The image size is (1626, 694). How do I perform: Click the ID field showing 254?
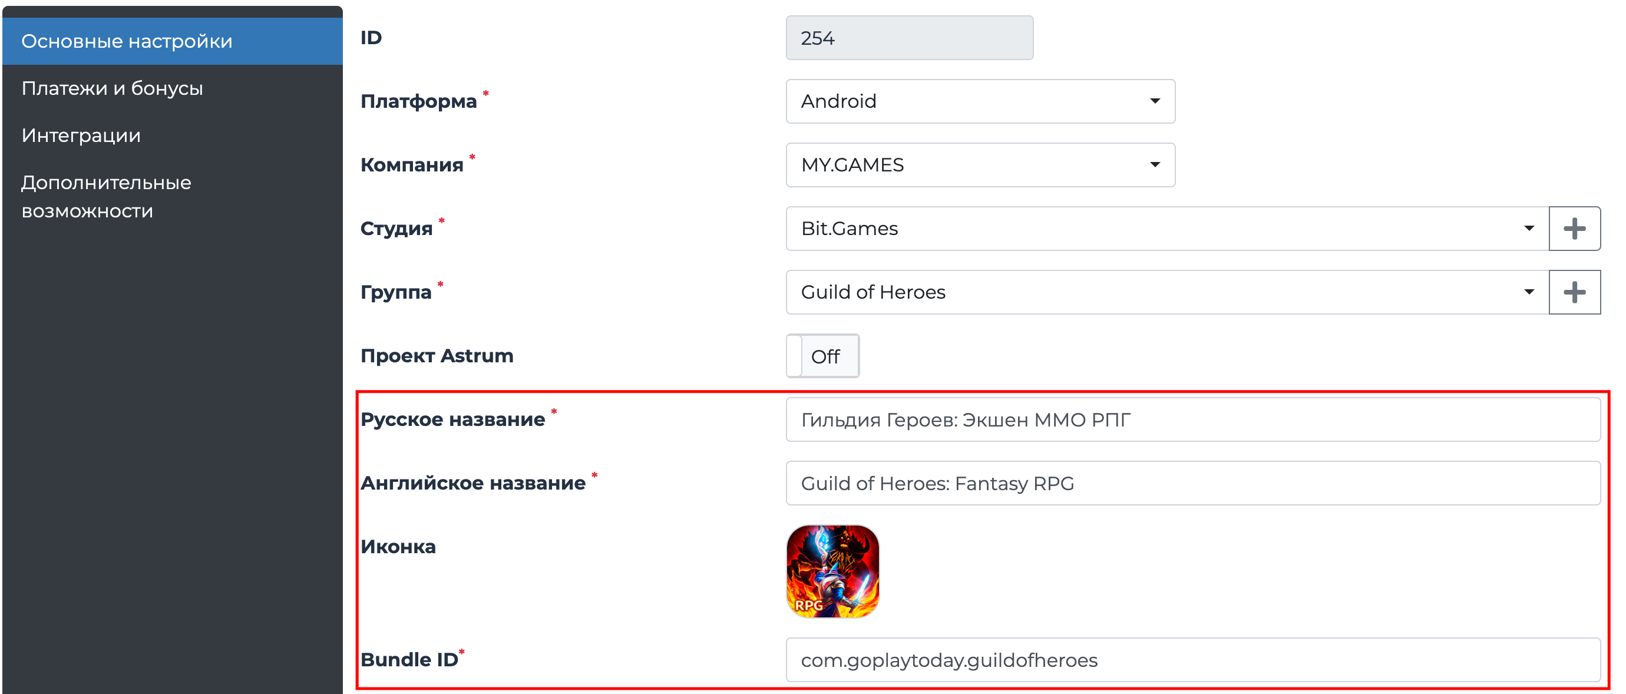pyautogui.click(x=909, y=37)
